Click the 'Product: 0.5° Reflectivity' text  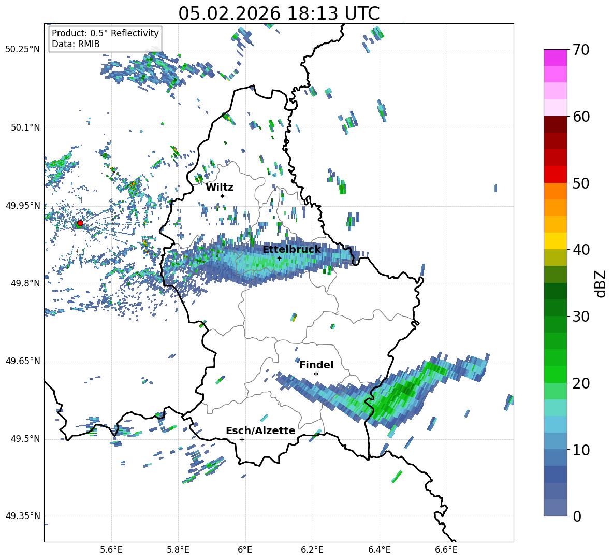(x=105, y=33)
